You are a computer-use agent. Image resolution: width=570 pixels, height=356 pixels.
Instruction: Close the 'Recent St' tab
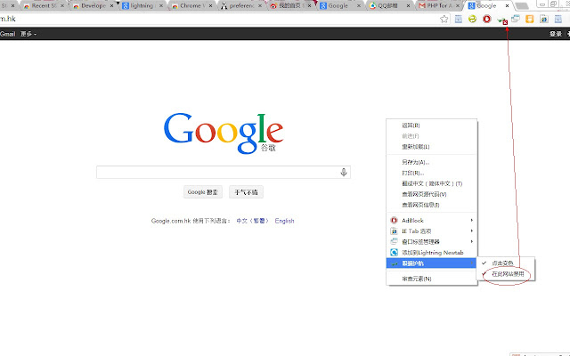coord(62,6)
